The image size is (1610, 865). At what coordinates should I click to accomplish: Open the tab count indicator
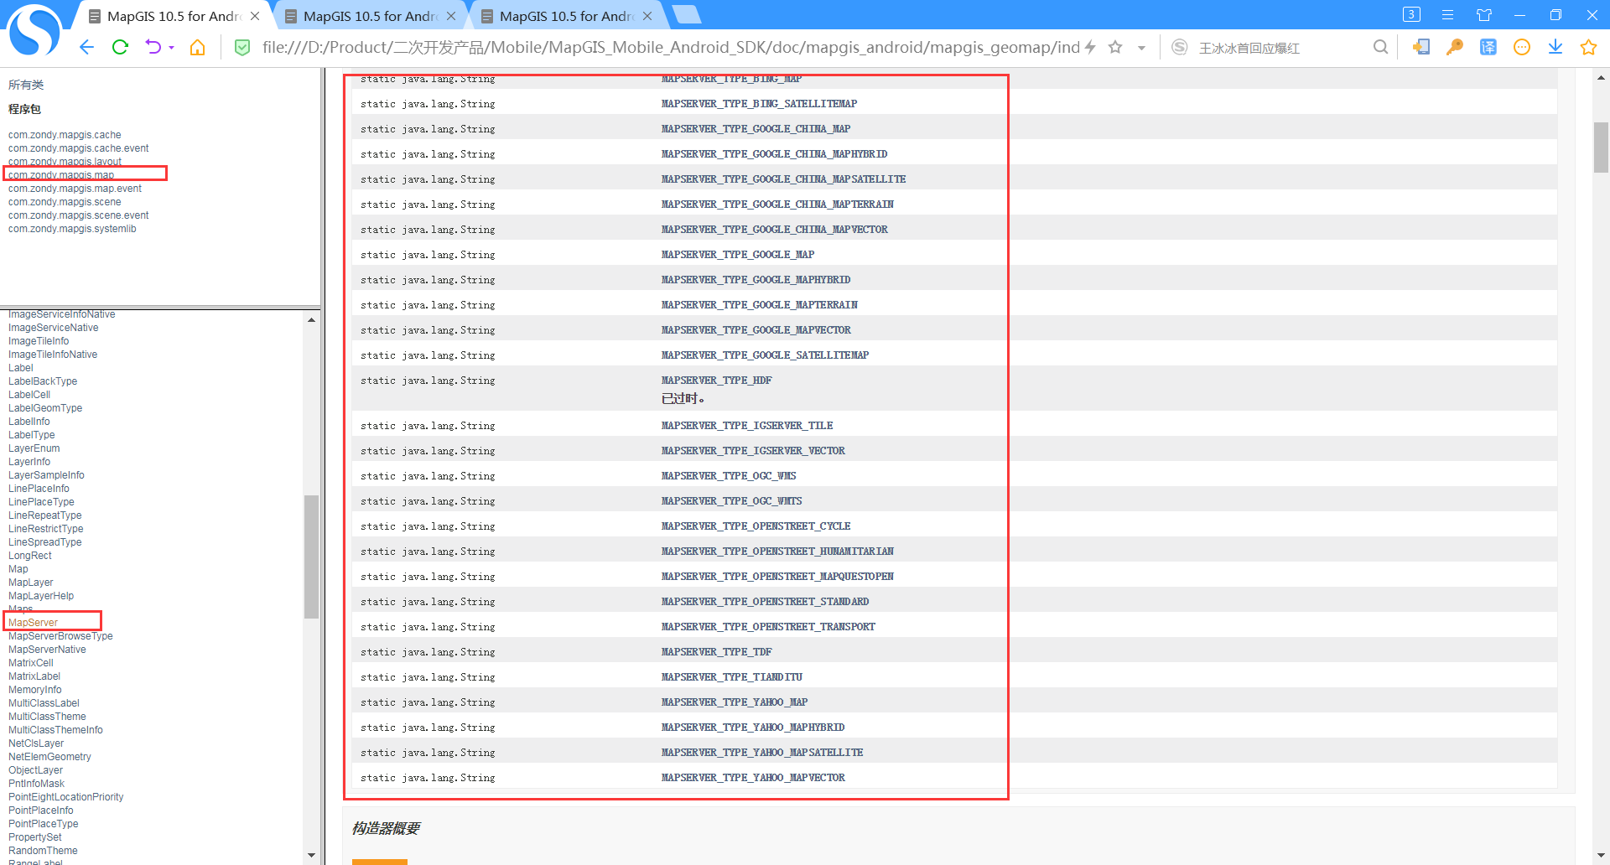point(1411,15)
